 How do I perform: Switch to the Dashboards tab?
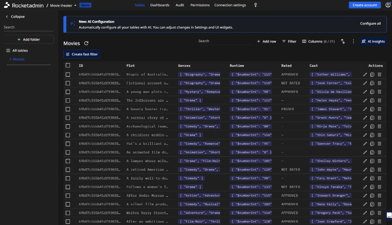tap(160, 5)
